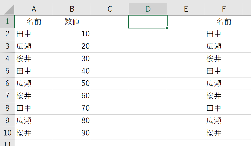Select column C header
Screen dimensions: 251x146
[x=110, y=9]
